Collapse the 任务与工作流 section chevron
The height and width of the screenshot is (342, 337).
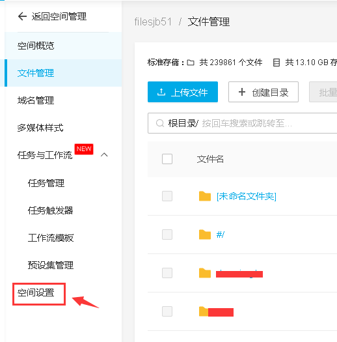coord(104,155)
